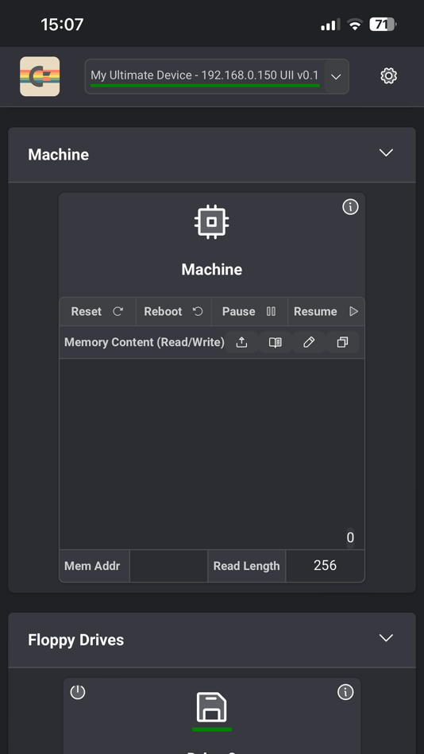Click the memory upload icon
The image size is (424, 754).
tap(241, 342)
